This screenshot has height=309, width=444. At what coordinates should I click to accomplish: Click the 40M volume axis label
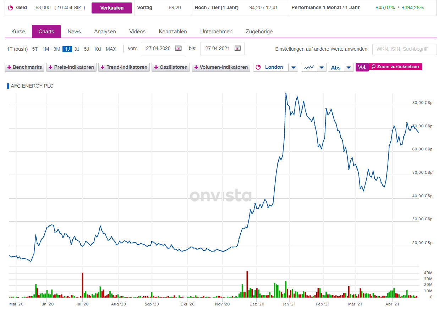click(427, 273)
